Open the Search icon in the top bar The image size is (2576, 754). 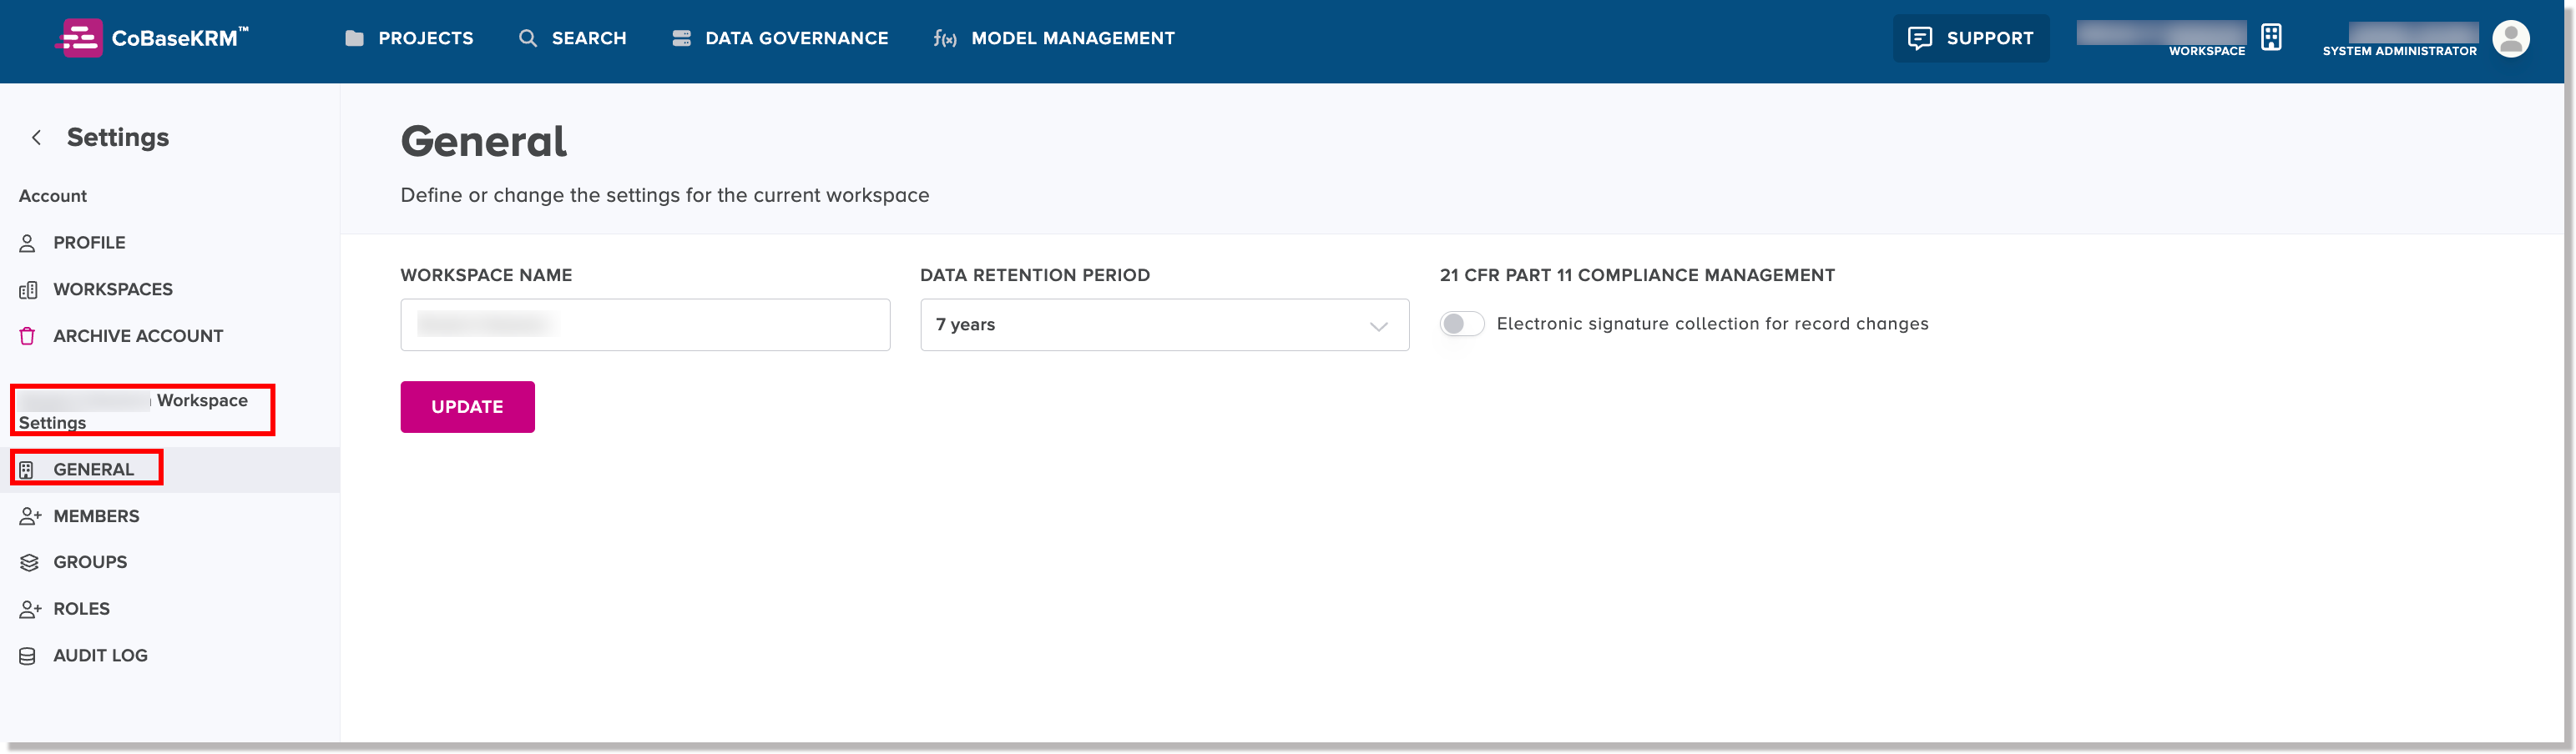528,38
